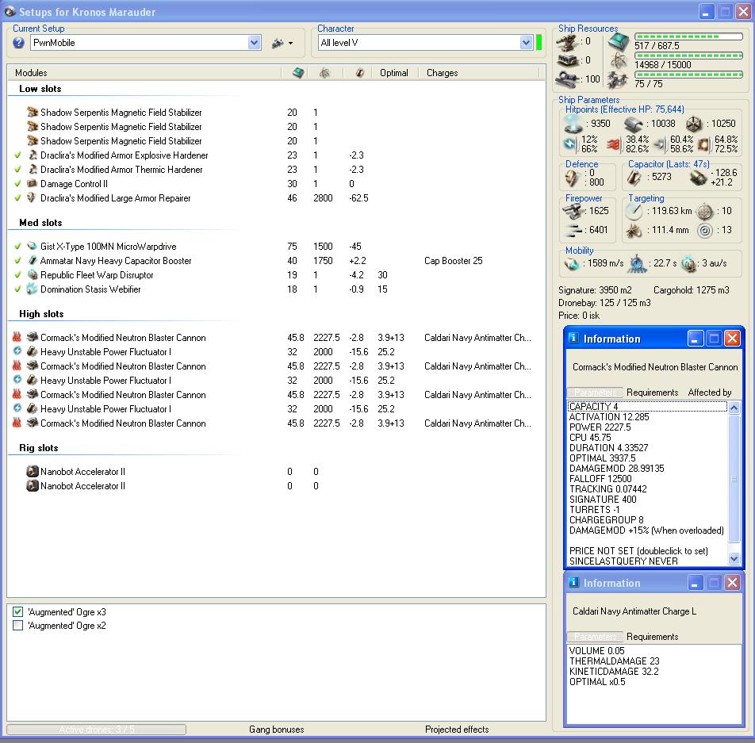Click scroll down arrow in blaster info panel
The height and width of the screenshot is (743, 755).
[x=734, y=558]
